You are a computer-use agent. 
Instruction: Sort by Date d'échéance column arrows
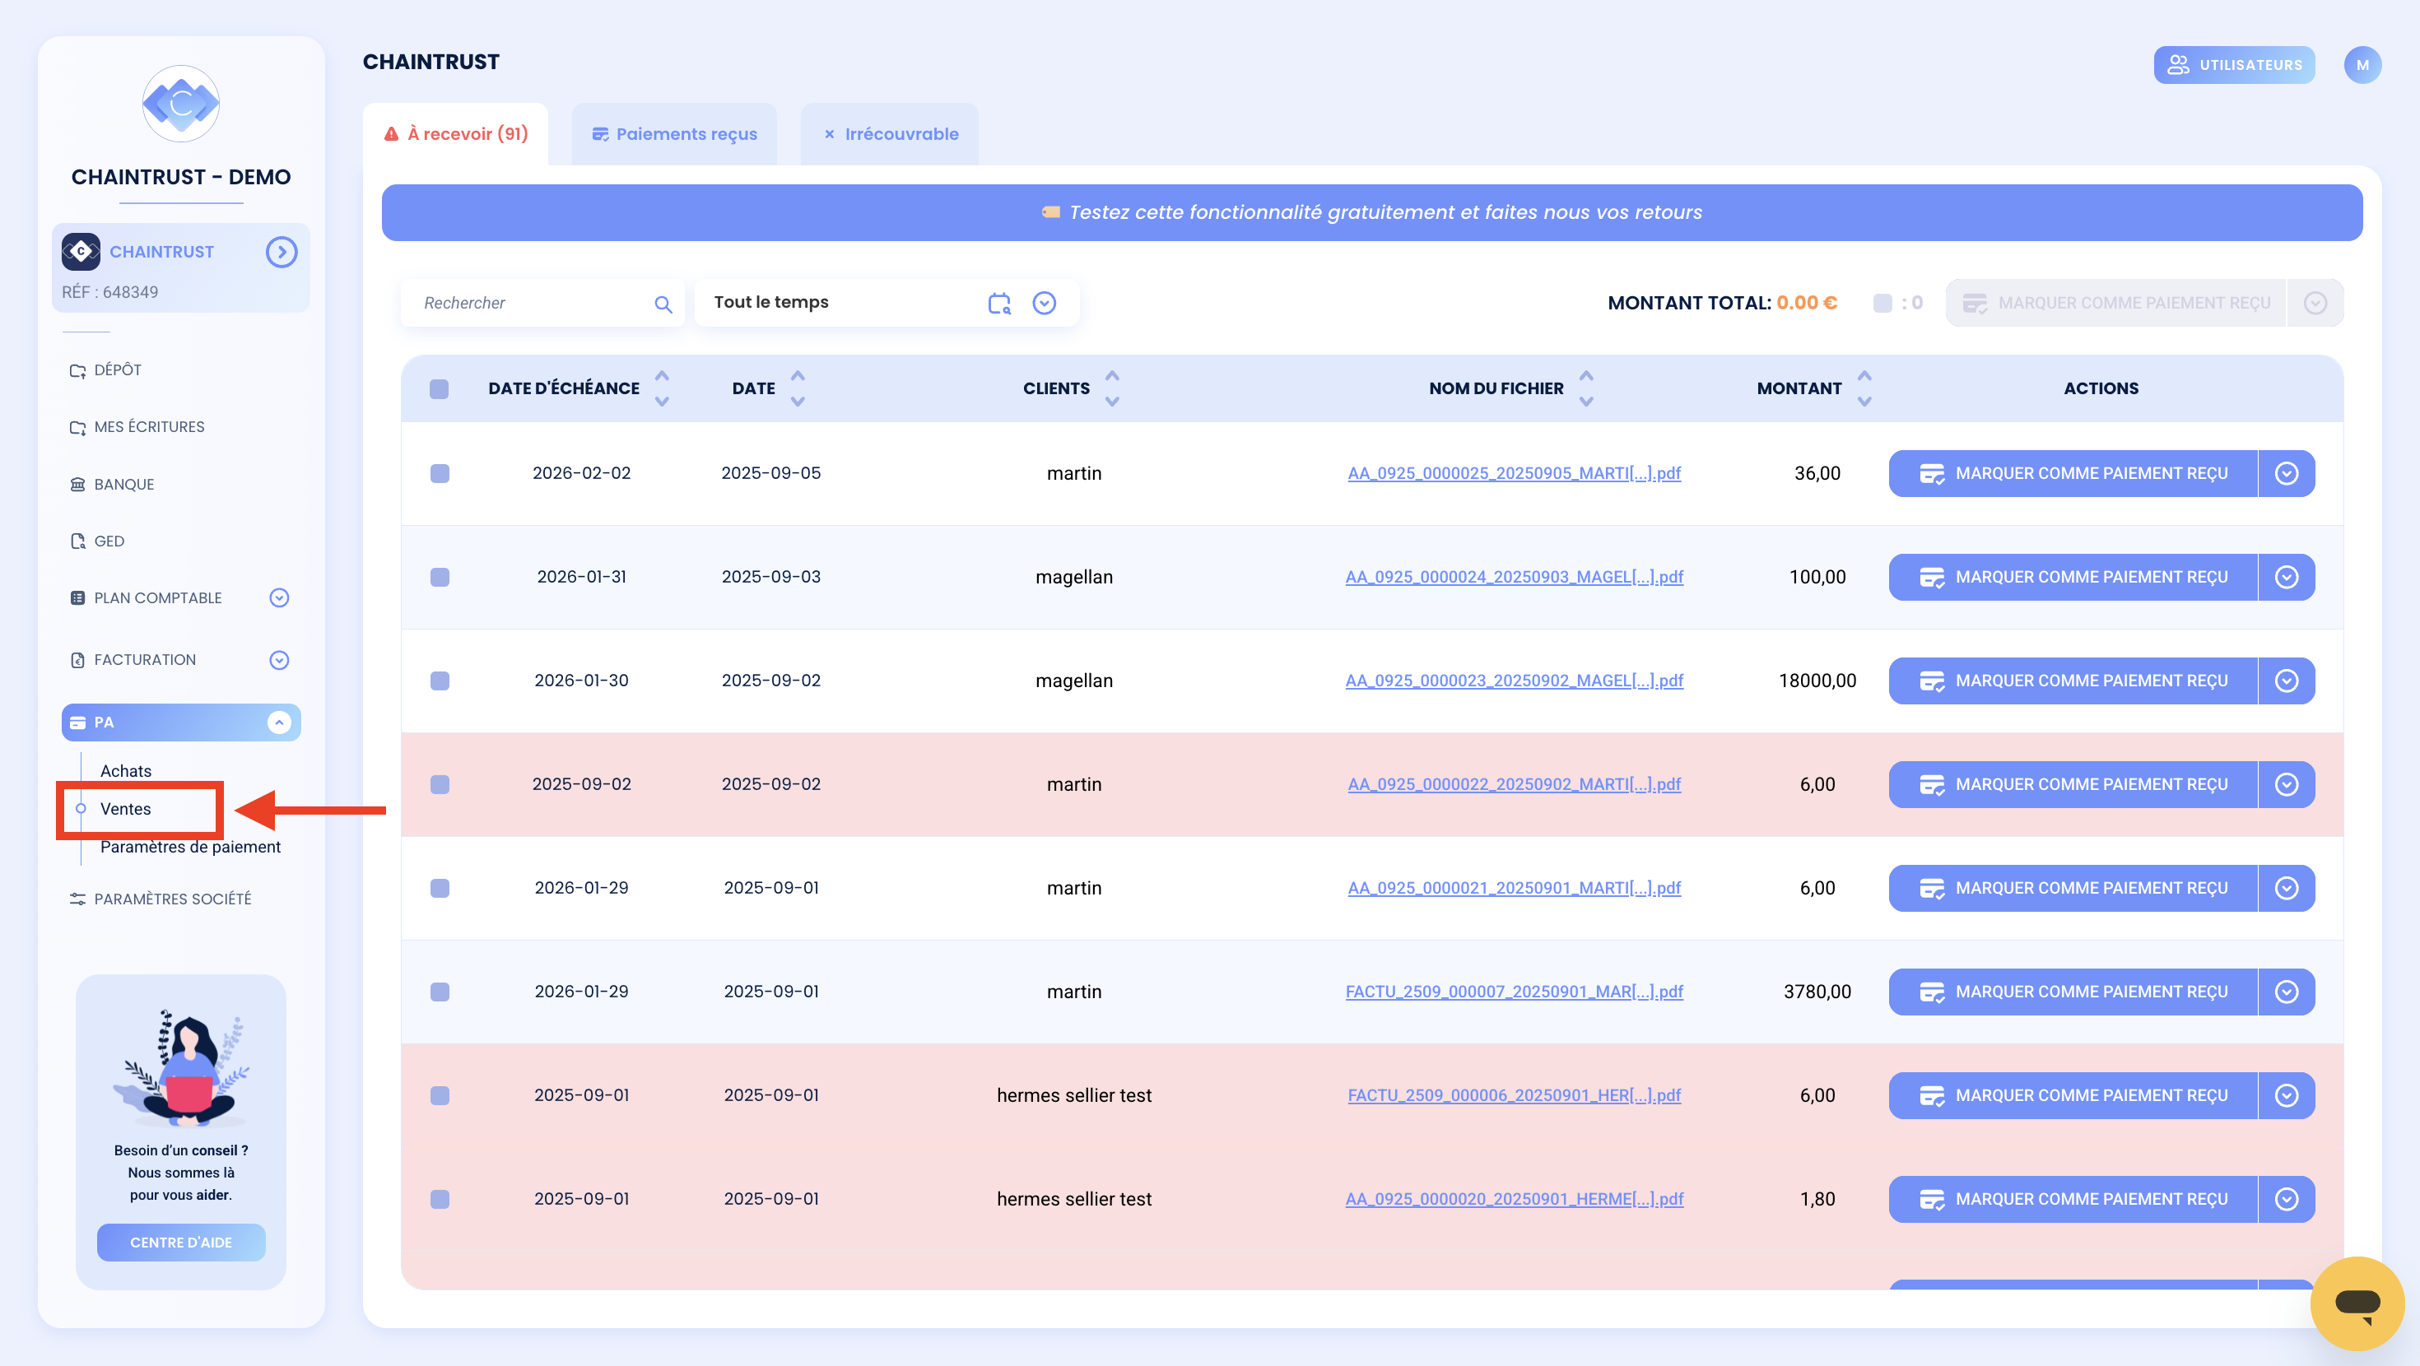pos(663,388)
